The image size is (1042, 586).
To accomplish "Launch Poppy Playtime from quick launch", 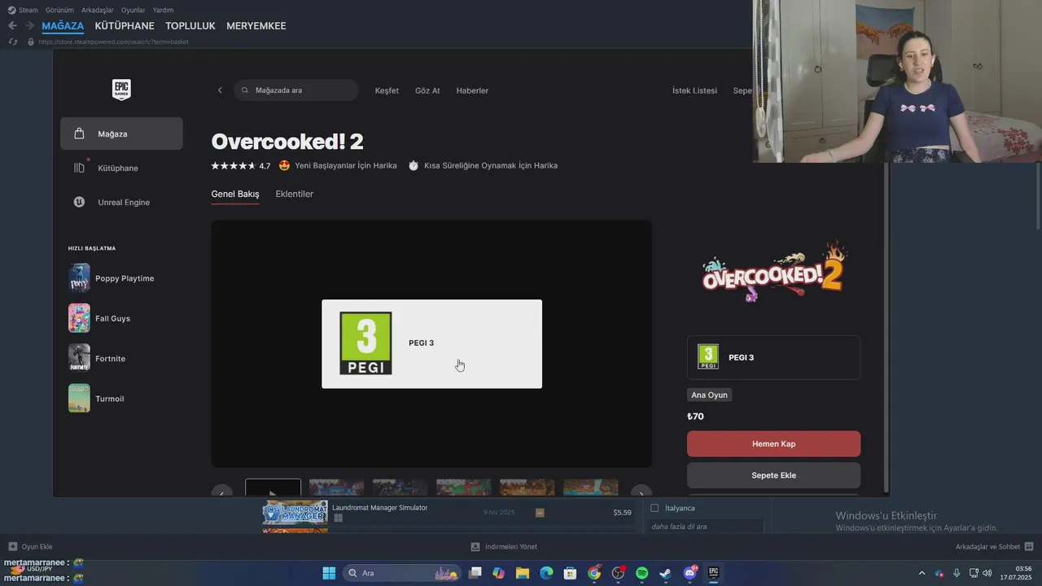I will tap(121, 278).
